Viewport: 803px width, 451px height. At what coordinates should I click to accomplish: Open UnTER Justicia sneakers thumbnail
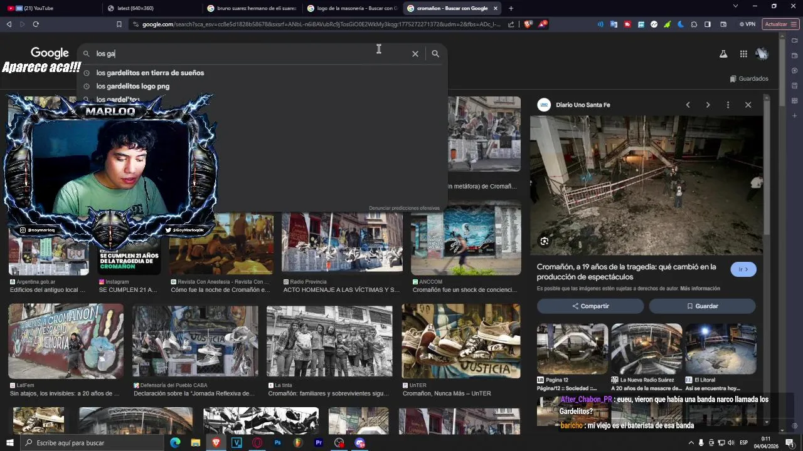(461, 341)
